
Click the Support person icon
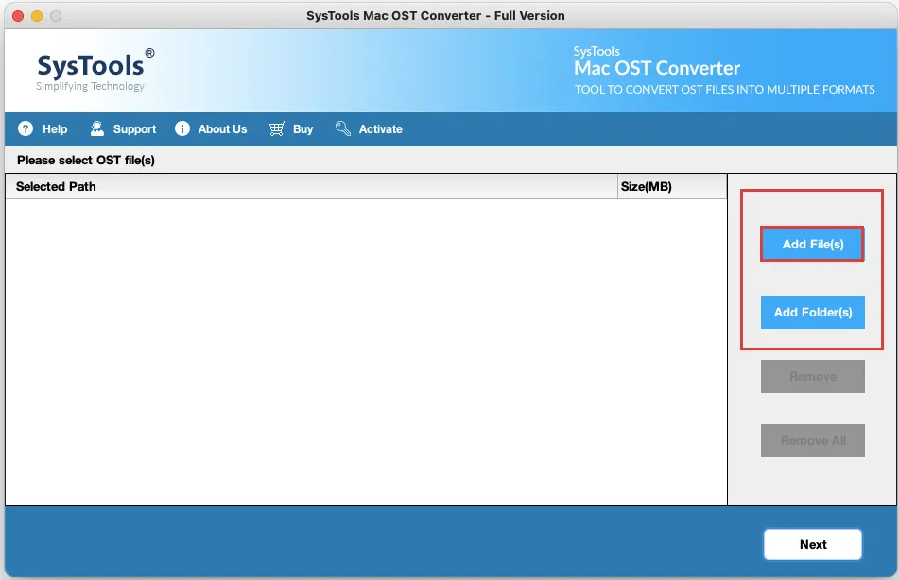(96, 129)
